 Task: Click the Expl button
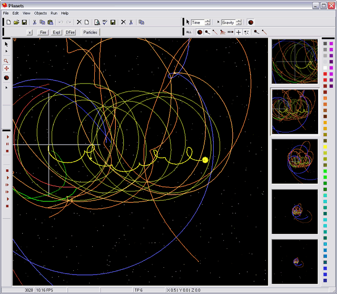pyautogui.click(x=56, y=33)
